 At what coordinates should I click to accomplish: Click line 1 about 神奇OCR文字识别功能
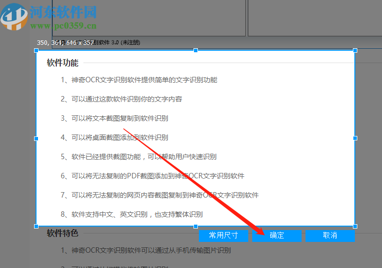point(139,80)
